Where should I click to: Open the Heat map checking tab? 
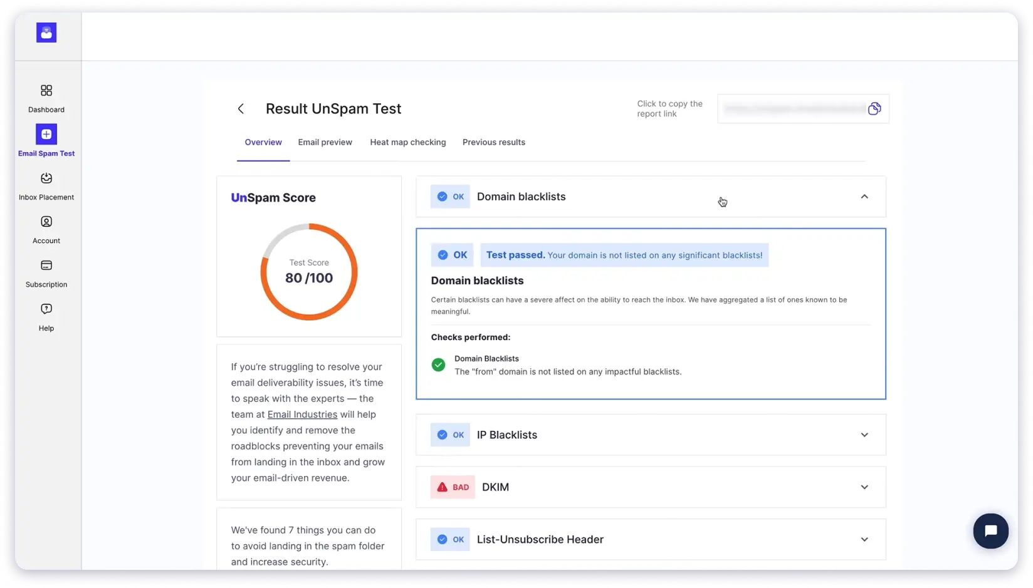point(408,142)
